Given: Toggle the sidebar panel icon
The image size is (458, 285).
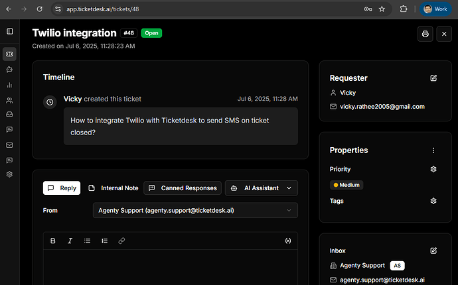Looking at the screenshot, I should [10, 31].
